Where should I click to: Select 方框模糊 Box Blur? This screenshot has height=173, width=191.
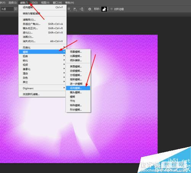78,75
